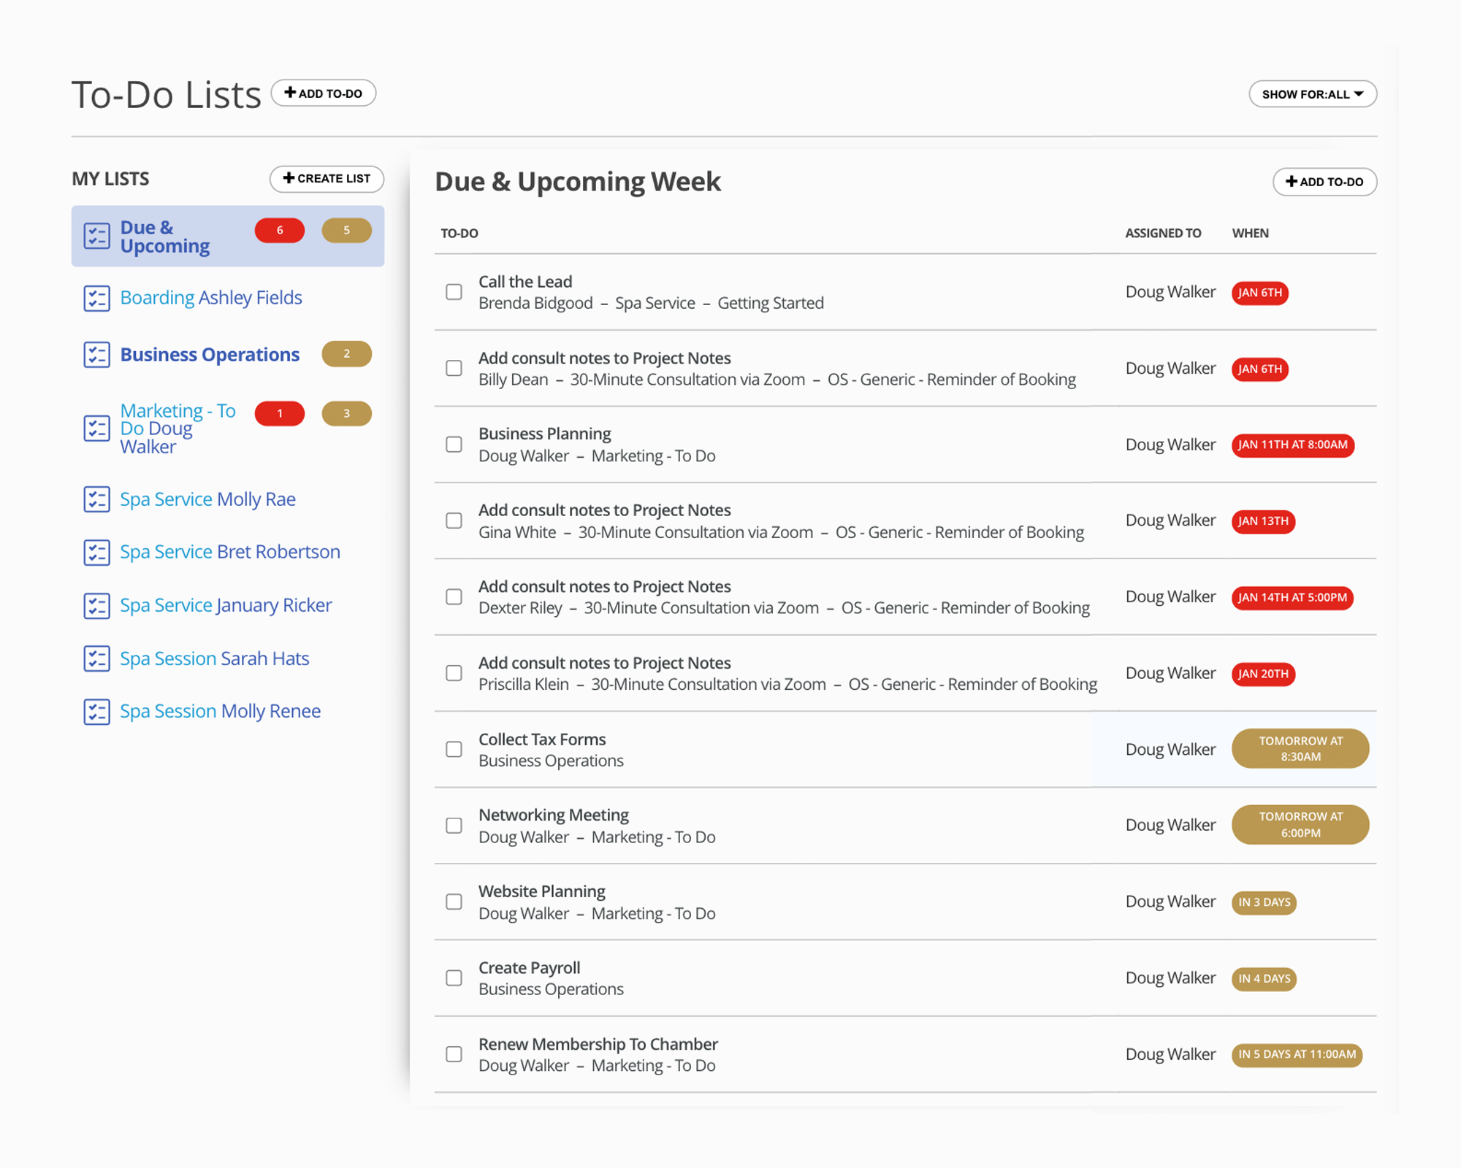
Task: Select the Spa Service Molly Rae list icon
Action: tap(96, 499)
